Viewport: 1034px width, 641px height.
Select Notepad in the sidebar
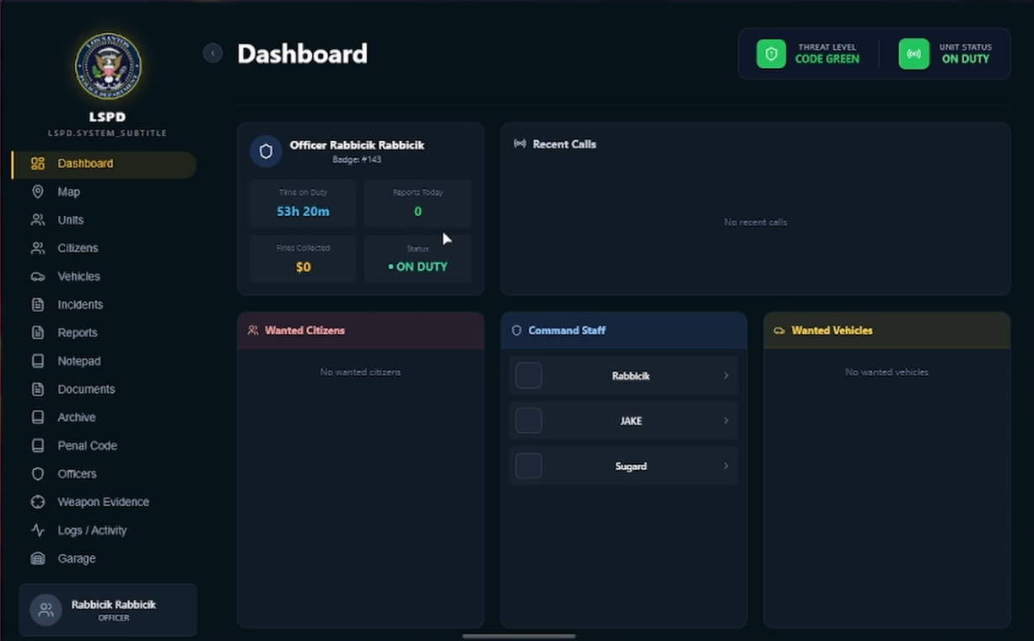pyautogui.click(x=105, y=361)
